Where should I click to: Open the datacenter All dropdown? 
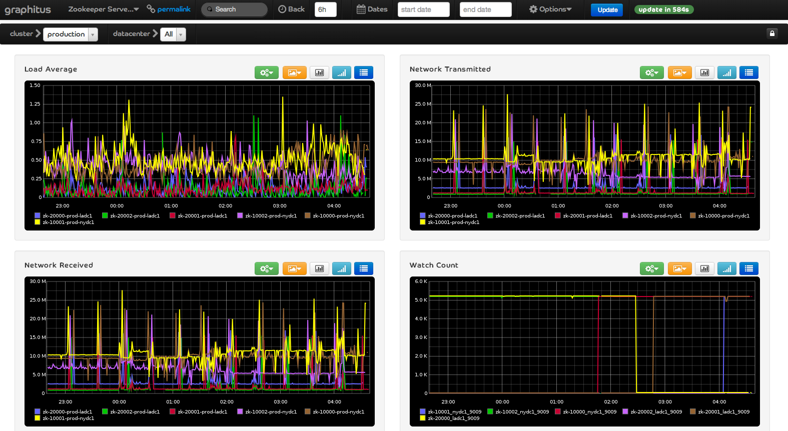click(x=173, y=34)
